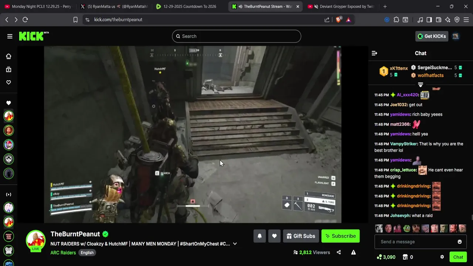Open Following outline heart icon in sidebar
The image size is (473, 266).
point(8,82)
